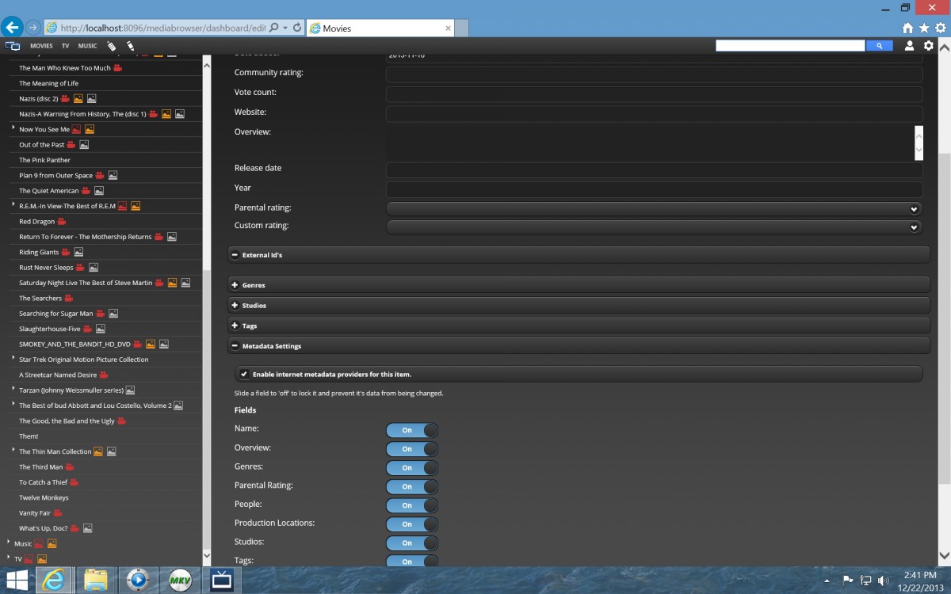951x594 pixels.
Task: Uncheck Enable internet metadata providers for this item
Action: pos(245,374)
